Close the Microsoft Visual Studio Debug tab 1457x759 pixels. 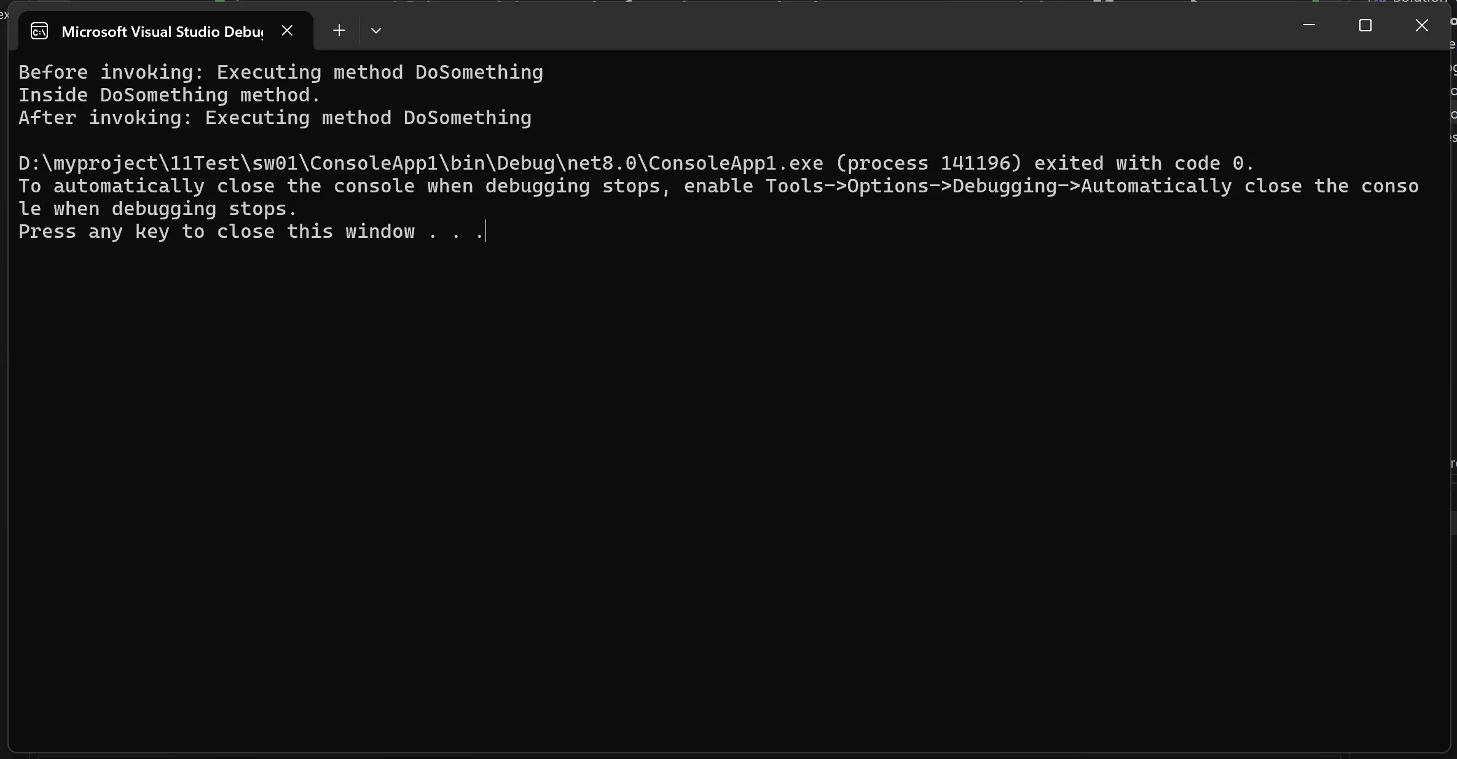pos(287,31)
